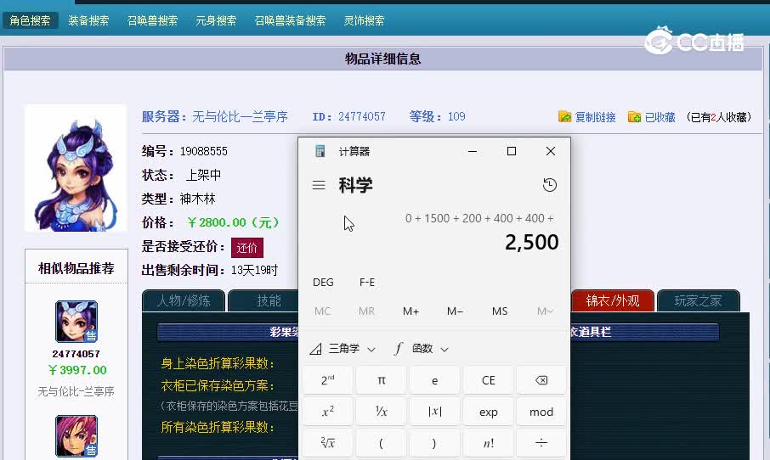This screenshot has height=460, width=770.
Task: Click the square root key
Action: point(327,443)
